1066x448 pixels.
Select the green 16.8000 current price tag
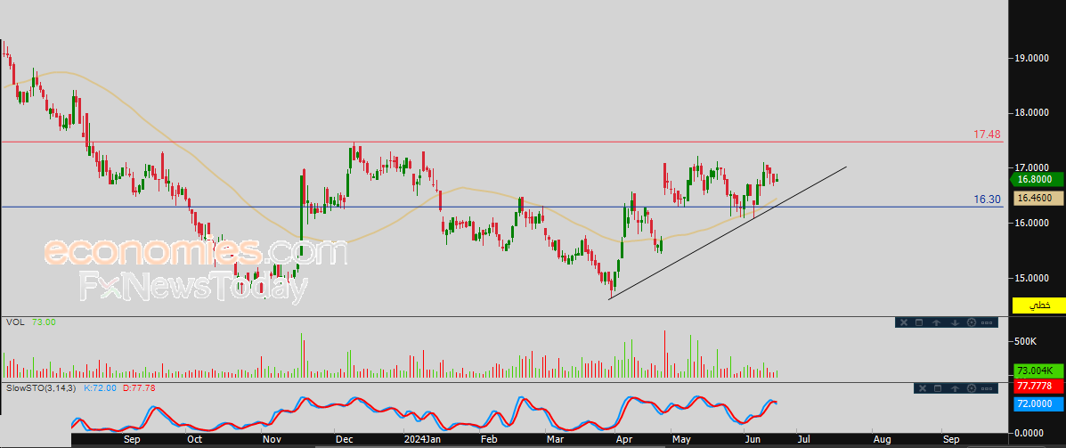1036,180
